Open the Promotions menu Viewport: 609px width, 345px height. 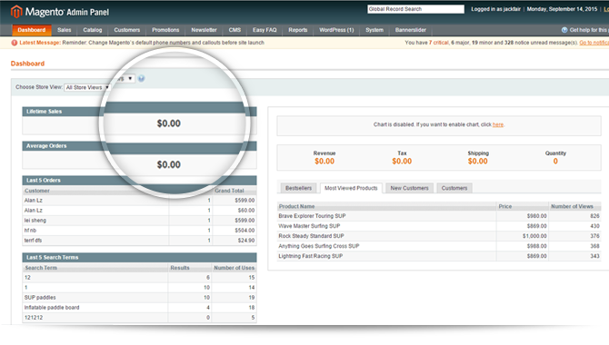click(165, 30)
